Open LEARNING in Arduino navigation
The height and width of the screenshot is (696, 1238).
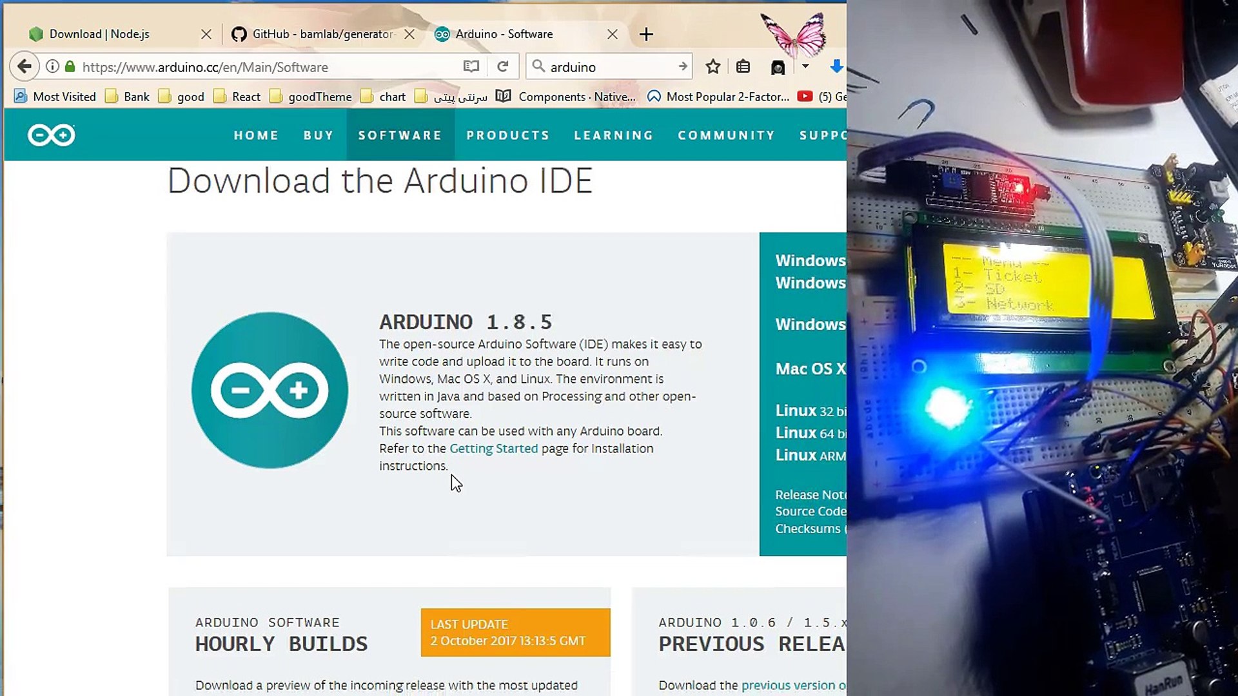(x=614, y=135)
